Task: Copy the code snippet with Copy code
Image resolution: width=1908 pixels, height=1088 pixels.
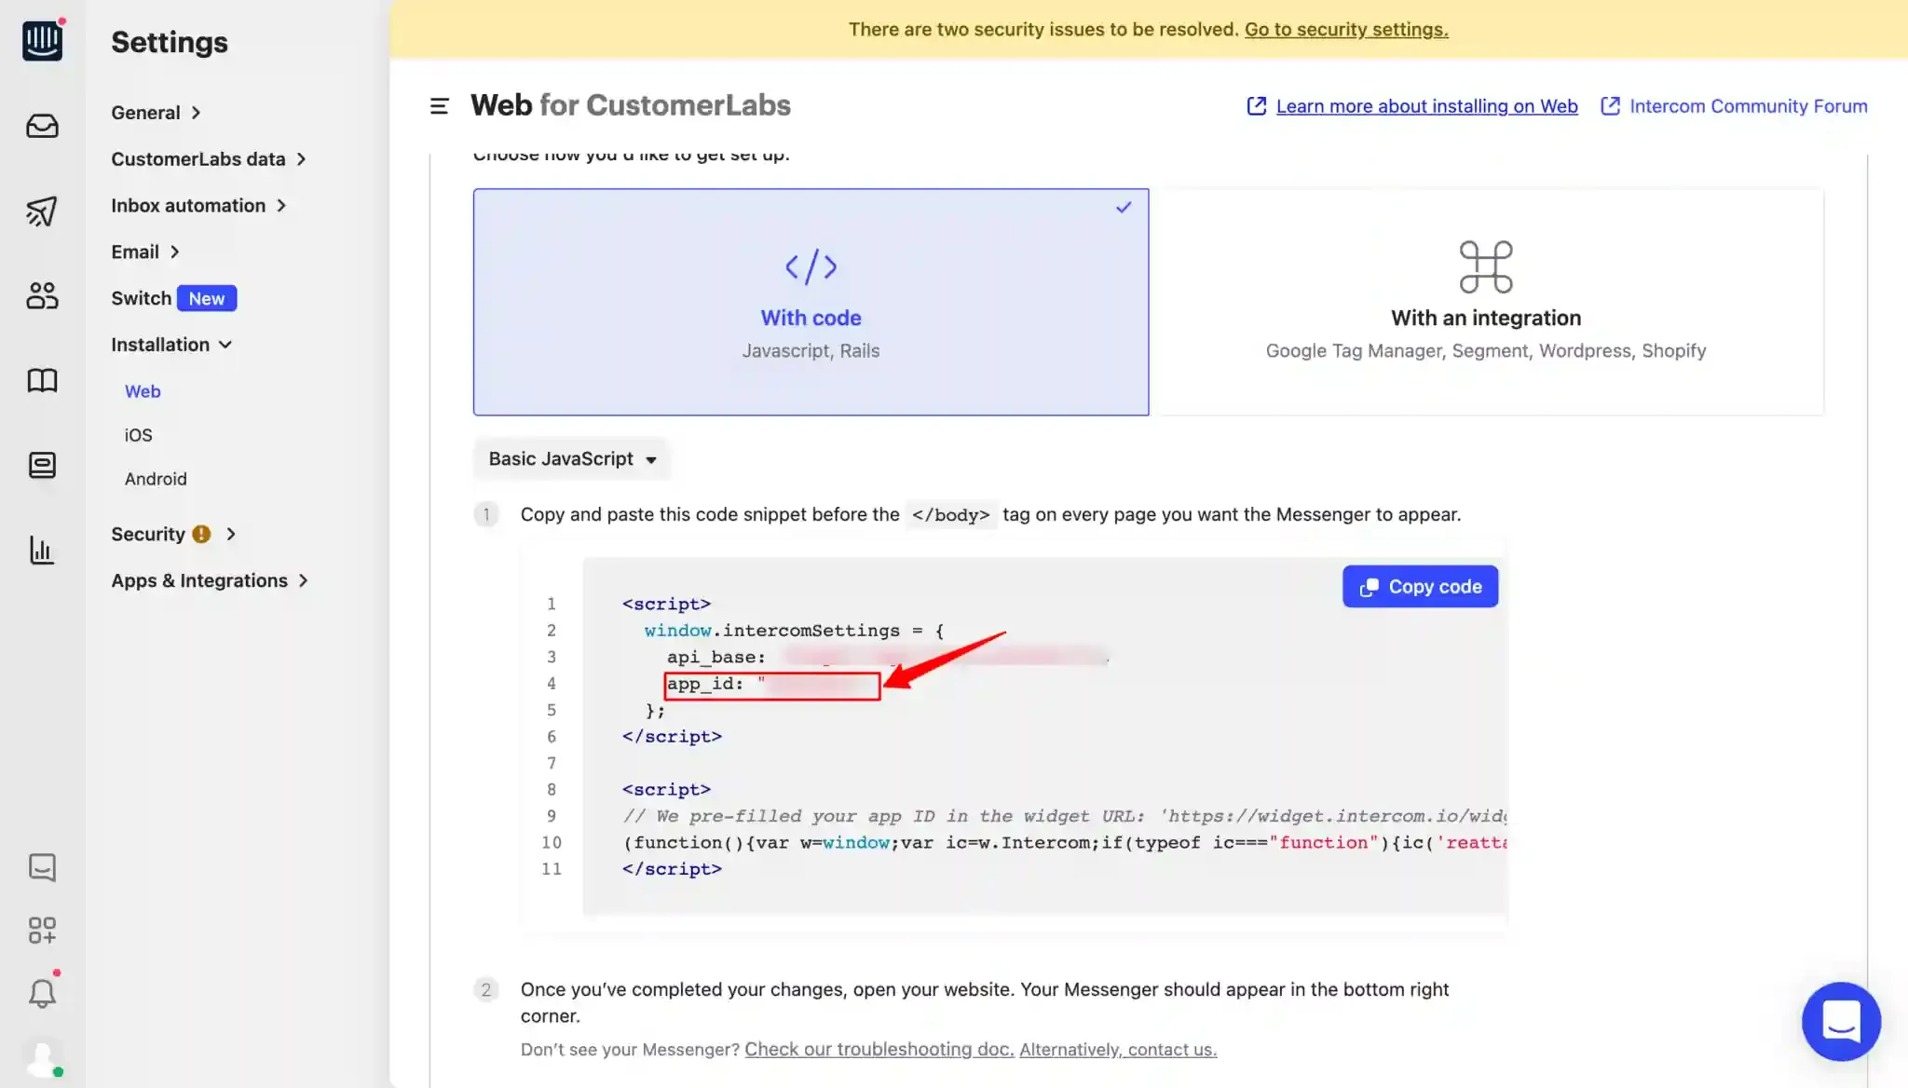Action: pyautogui.click(x=1420, y=587)
